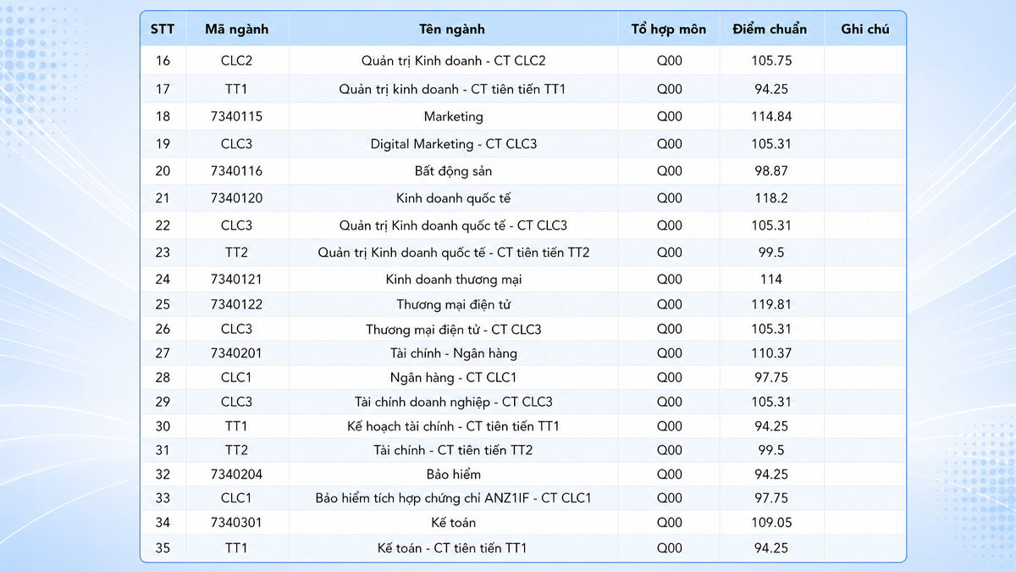1016x572 pixels.
Task: Click the Tổ hợp môn column header
Action: tap(669, 29)
